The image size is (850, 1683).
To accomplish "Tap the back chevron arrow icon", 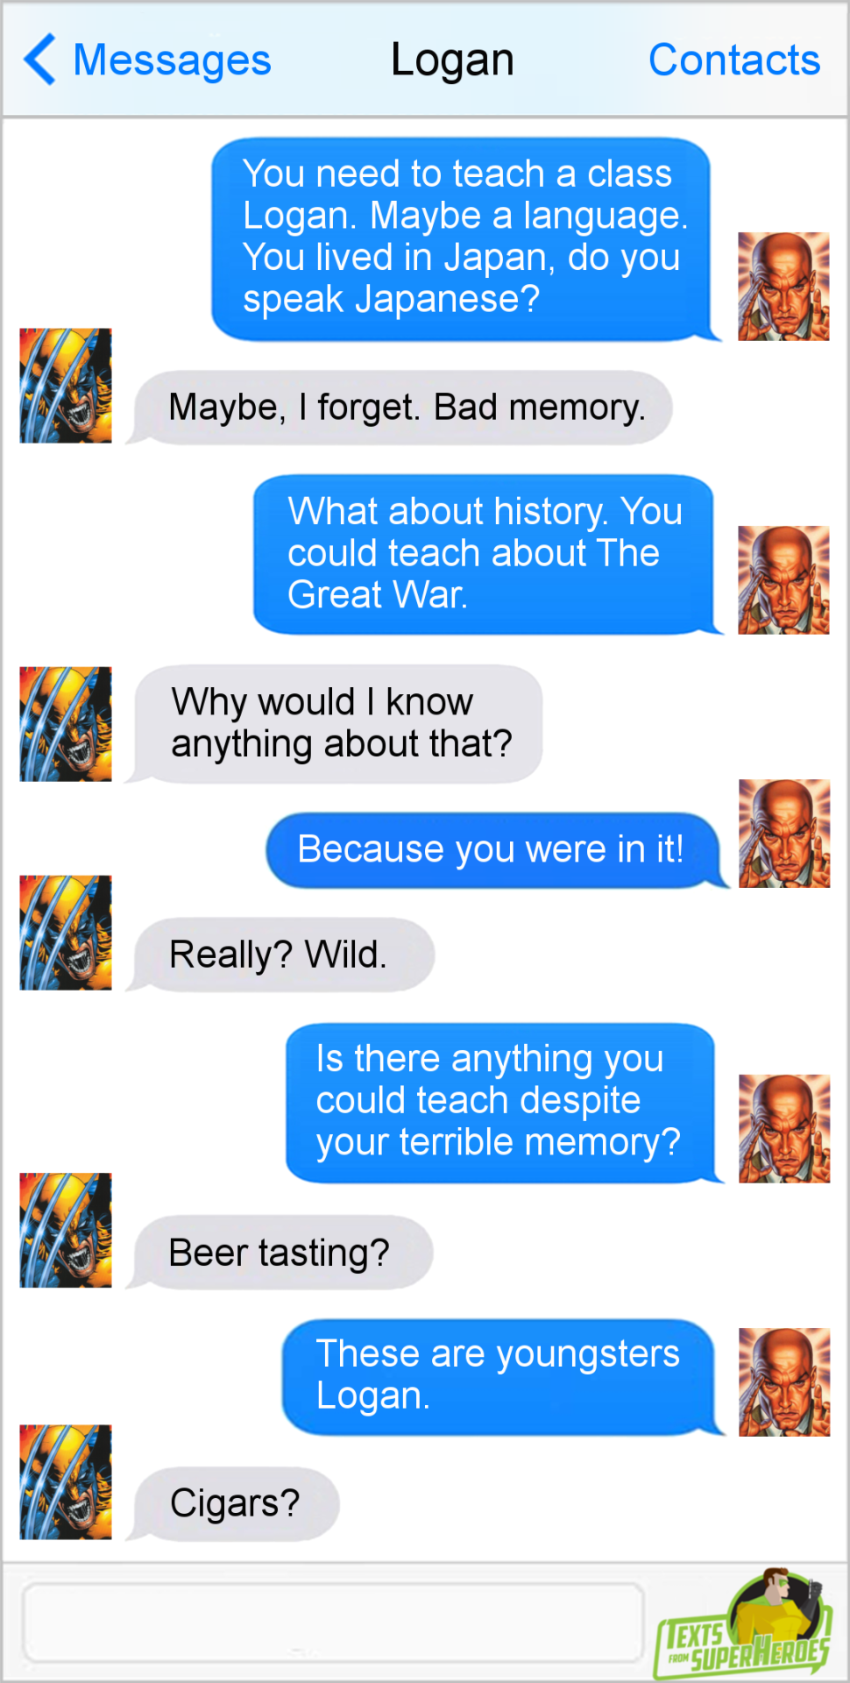I will pyautogui.click(x=39, y=60).
